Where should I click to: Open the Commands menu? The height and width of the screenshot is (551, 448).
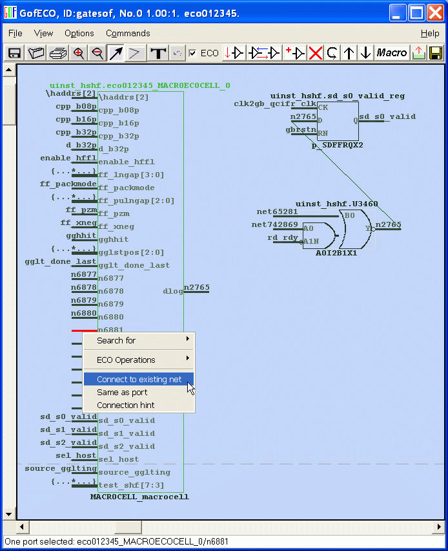tap(128, 33)
